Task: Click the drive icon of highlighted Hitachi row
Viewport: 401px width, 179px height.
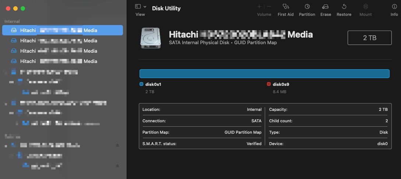Action: 14,30
